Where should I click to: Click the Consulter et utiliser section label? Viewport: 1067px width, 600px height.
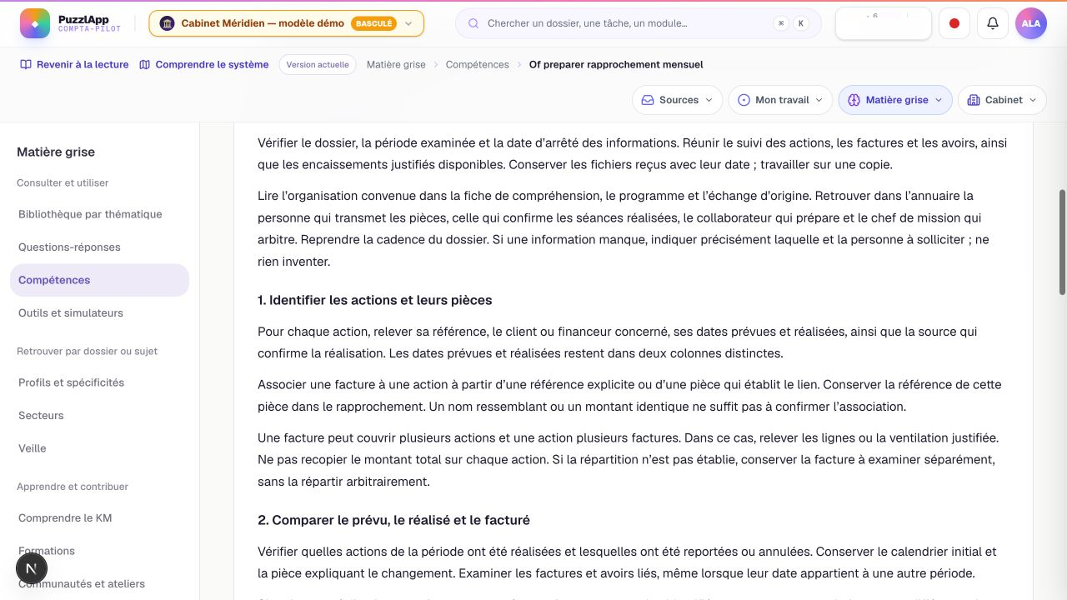pos(63,182)
